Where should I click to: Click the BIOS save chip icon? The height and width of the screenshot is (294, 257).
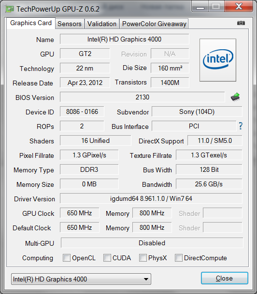235,97
